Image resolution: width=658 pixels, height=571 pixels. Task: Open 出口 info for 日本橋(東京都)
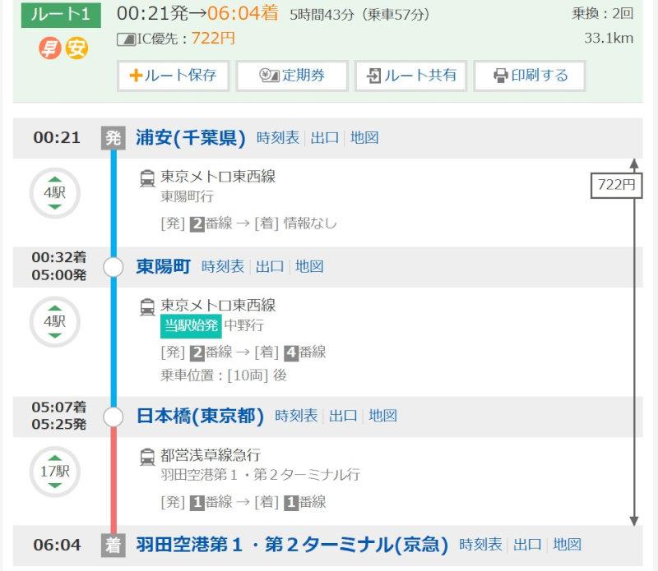tap(343, 416)
